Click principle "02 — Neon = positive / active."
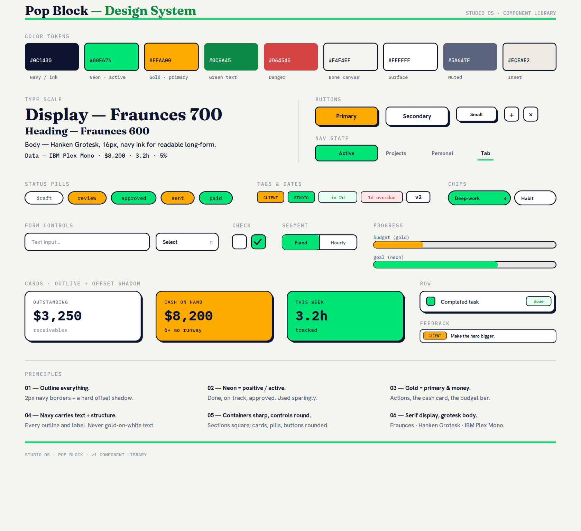Image resolution: width=581 pixels, height=531 pixels. tap(247, 388)
